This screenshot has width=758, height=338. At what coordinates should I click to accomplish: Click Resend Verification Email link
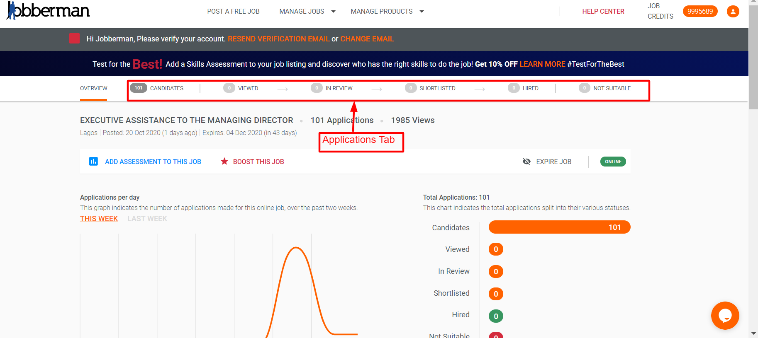[278, 39]
